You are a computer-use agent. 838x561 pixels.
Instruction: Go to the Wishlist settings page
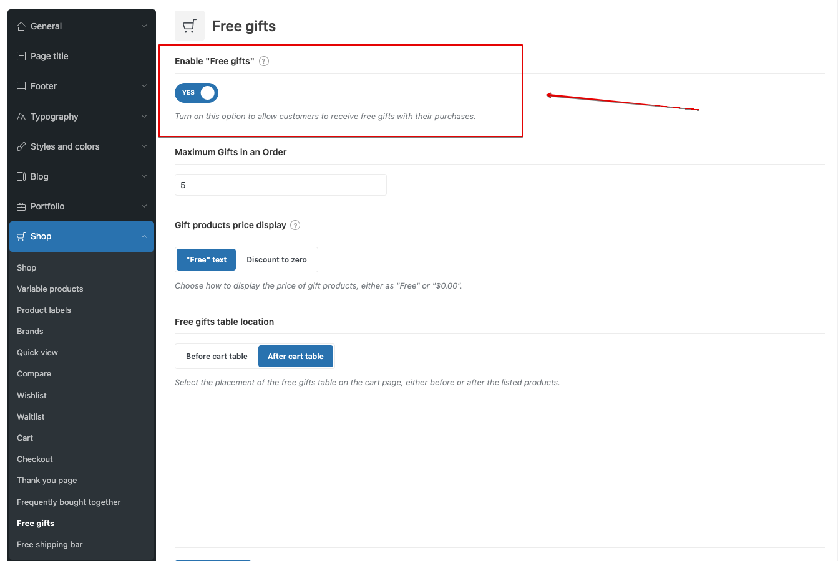tap(32, 395)
